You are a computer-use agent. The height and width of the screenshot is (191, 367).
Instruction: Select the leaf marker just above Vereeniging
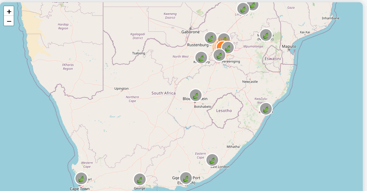pos(219,55)
